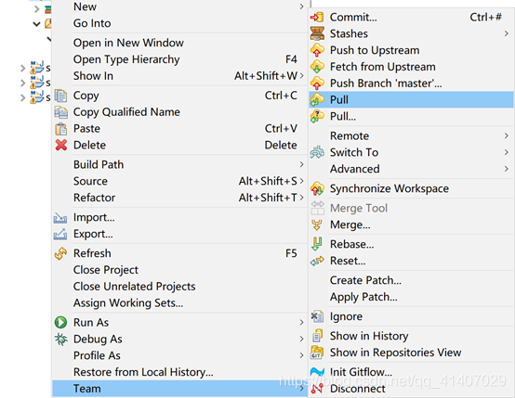Viewport: 515px width, 398px height.
Task: Click the Ignore icon
Action: pos(317,316)
